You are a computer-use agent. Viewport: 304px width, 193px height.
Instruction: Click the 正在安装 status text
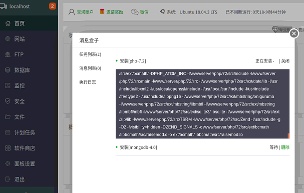(264, 61)
